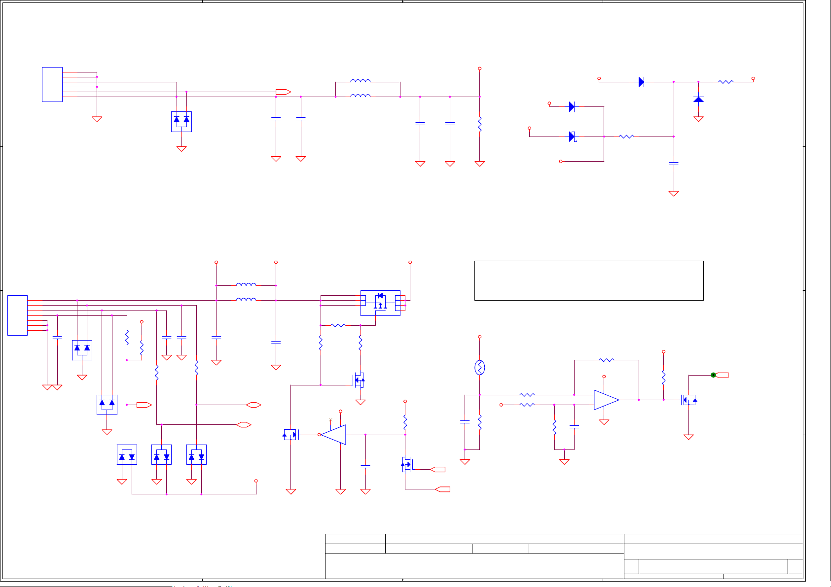Select the horizontal resistor below the boxed MOSFET package
The height and width of the screenshot is (587, 831).
coord(338,325)
